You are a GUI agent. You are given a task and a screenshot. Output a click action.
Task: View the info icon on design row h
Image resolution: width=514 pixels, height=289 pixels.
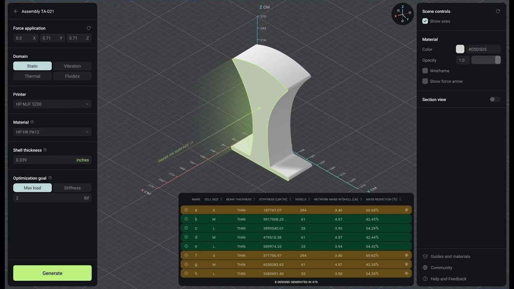(406, 273)
